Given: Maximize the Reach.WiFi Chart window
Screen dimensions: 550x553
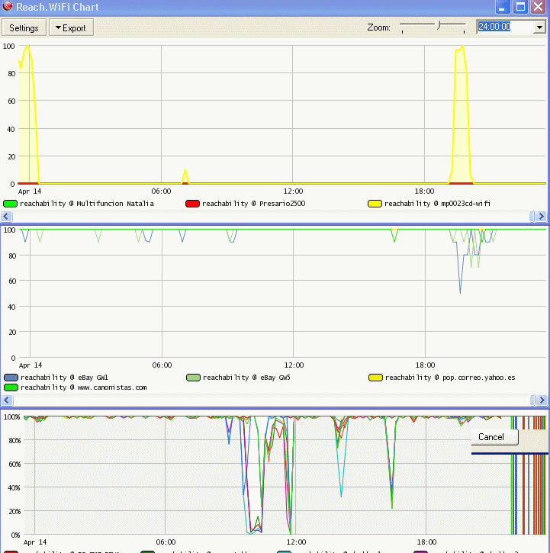Looking at the screenshot, I should coord(520,7).
